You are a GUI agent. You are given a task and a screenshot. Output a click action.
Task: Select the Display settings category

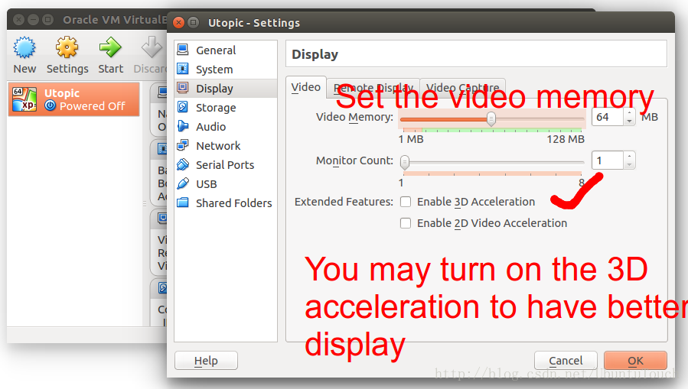[x=226, y=89]
